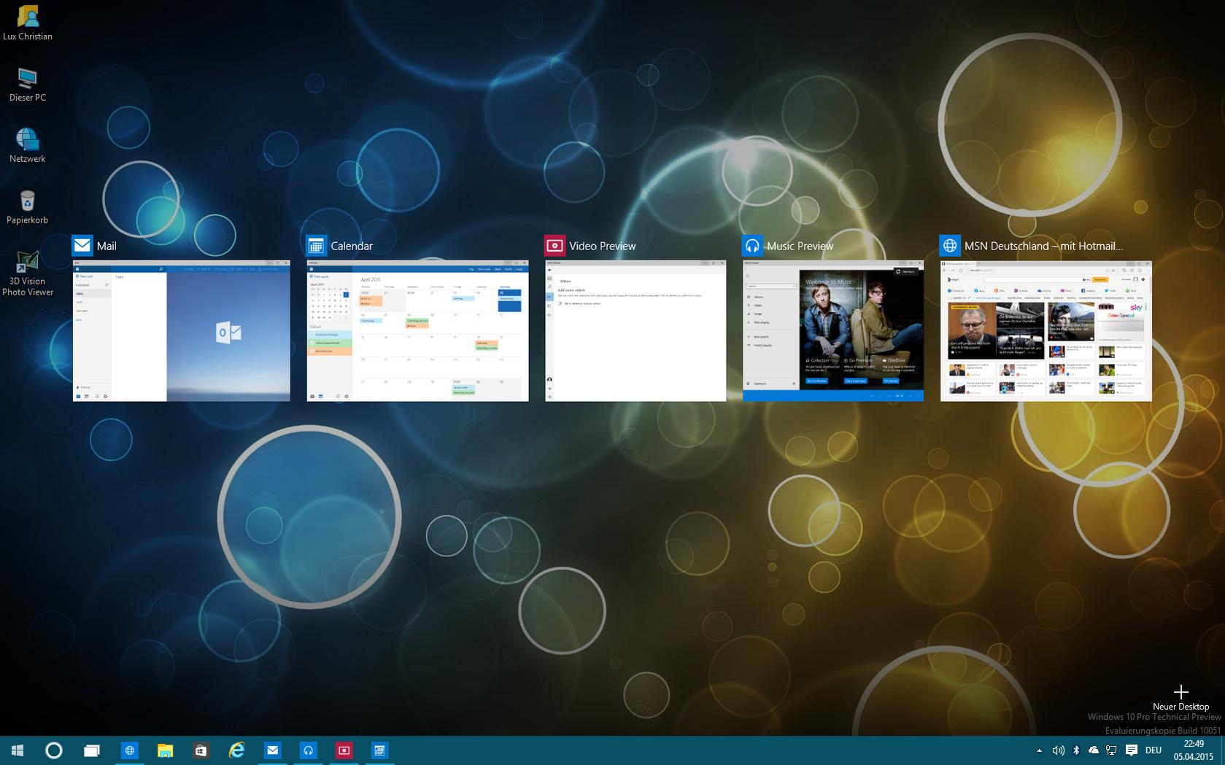Click the Calendar title text
Image resolution: width=1225 pixels, height=765 pixels.
352,246
